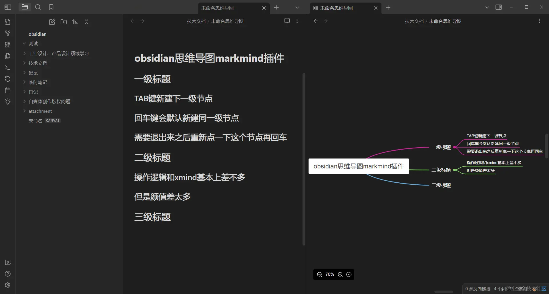Open today's daily note icon
Viewport: 549px width, 294px height.
coord(8,90)
